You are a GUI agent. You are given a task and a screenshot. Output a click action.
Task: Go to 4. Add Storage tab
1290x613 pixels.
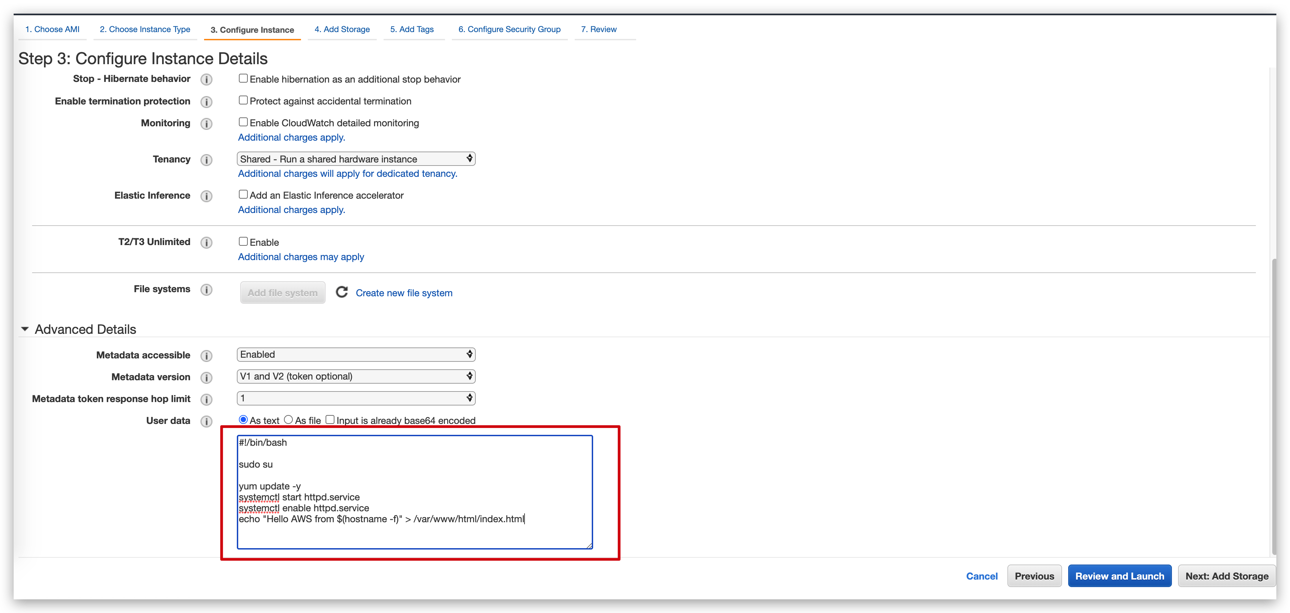coord(342,30)
